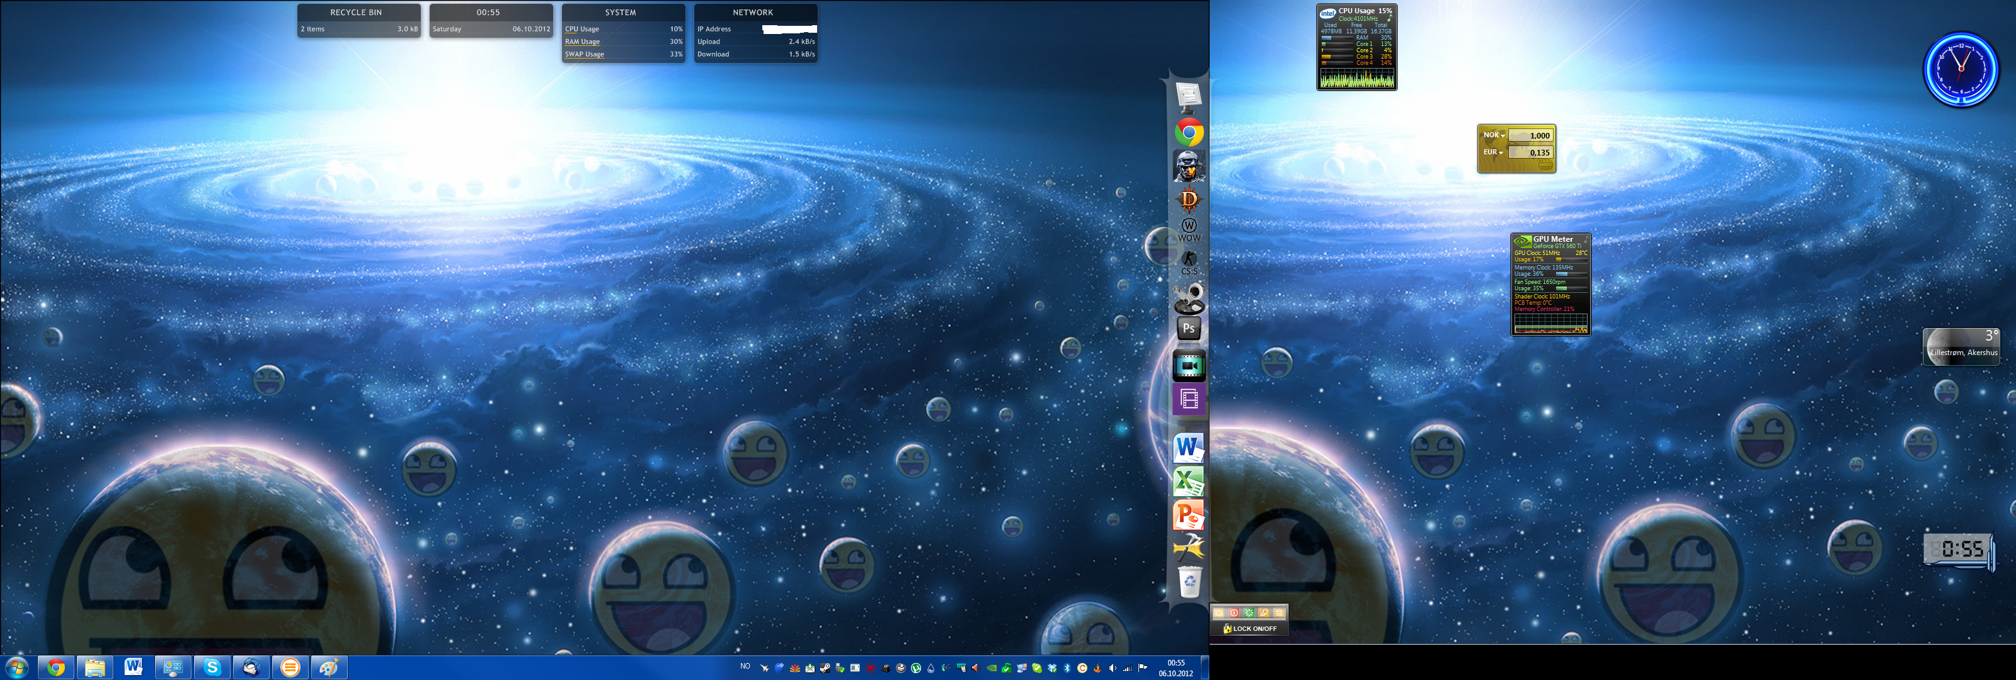Open the teal video camera app in dock
This screenshot has width=2016, height=680.
(1189, 365)
